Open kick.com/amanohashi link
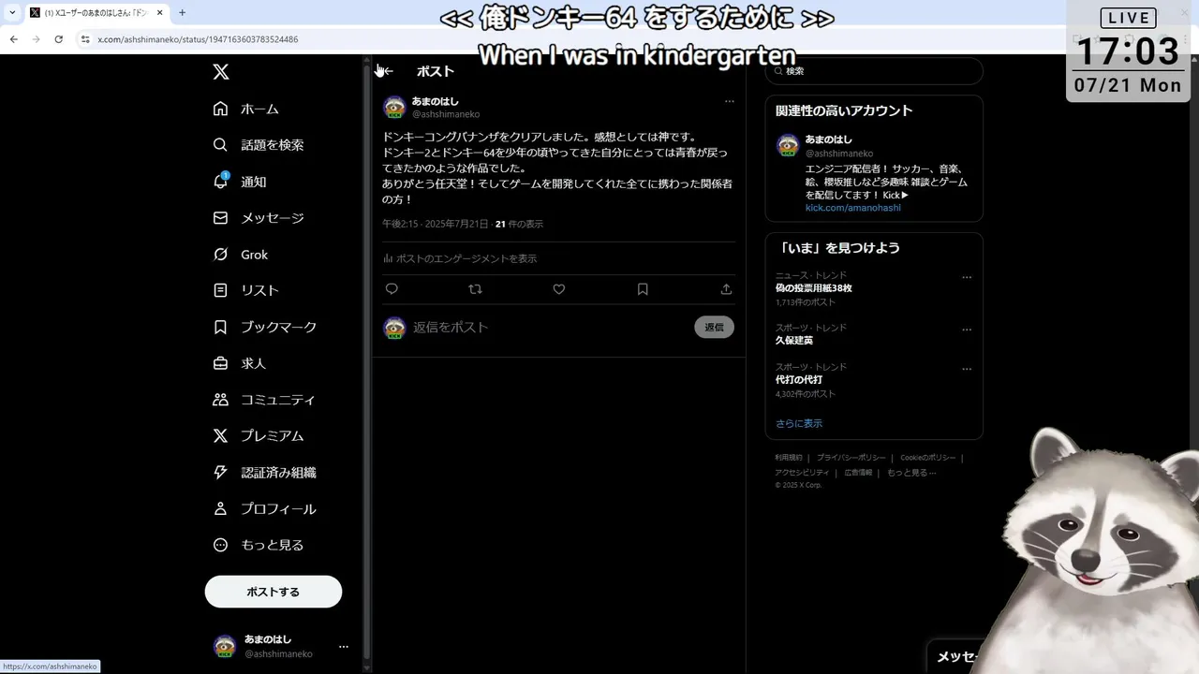The height and width of the screenshot is (674, 1199). tap(852, 208)
